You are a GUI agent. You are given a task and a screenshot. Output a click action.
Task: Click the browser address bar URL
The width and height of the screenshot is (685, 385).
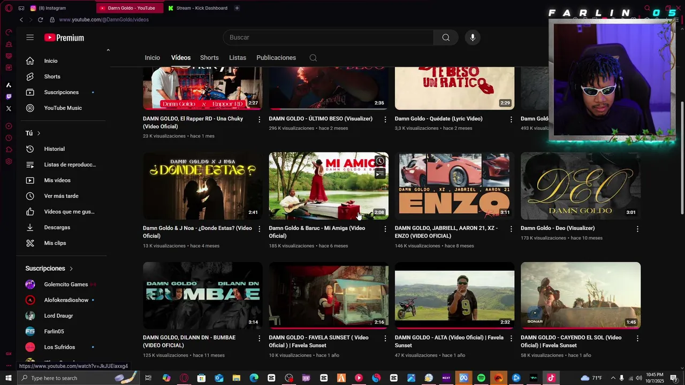pyautogui.click(x=104, y=20)
